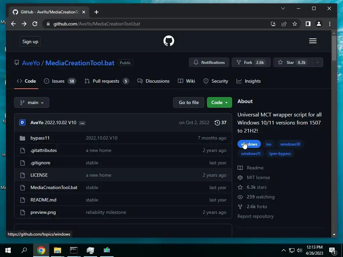
Task: Open dropdown arrow beside Star button
Action: point(317,63)
